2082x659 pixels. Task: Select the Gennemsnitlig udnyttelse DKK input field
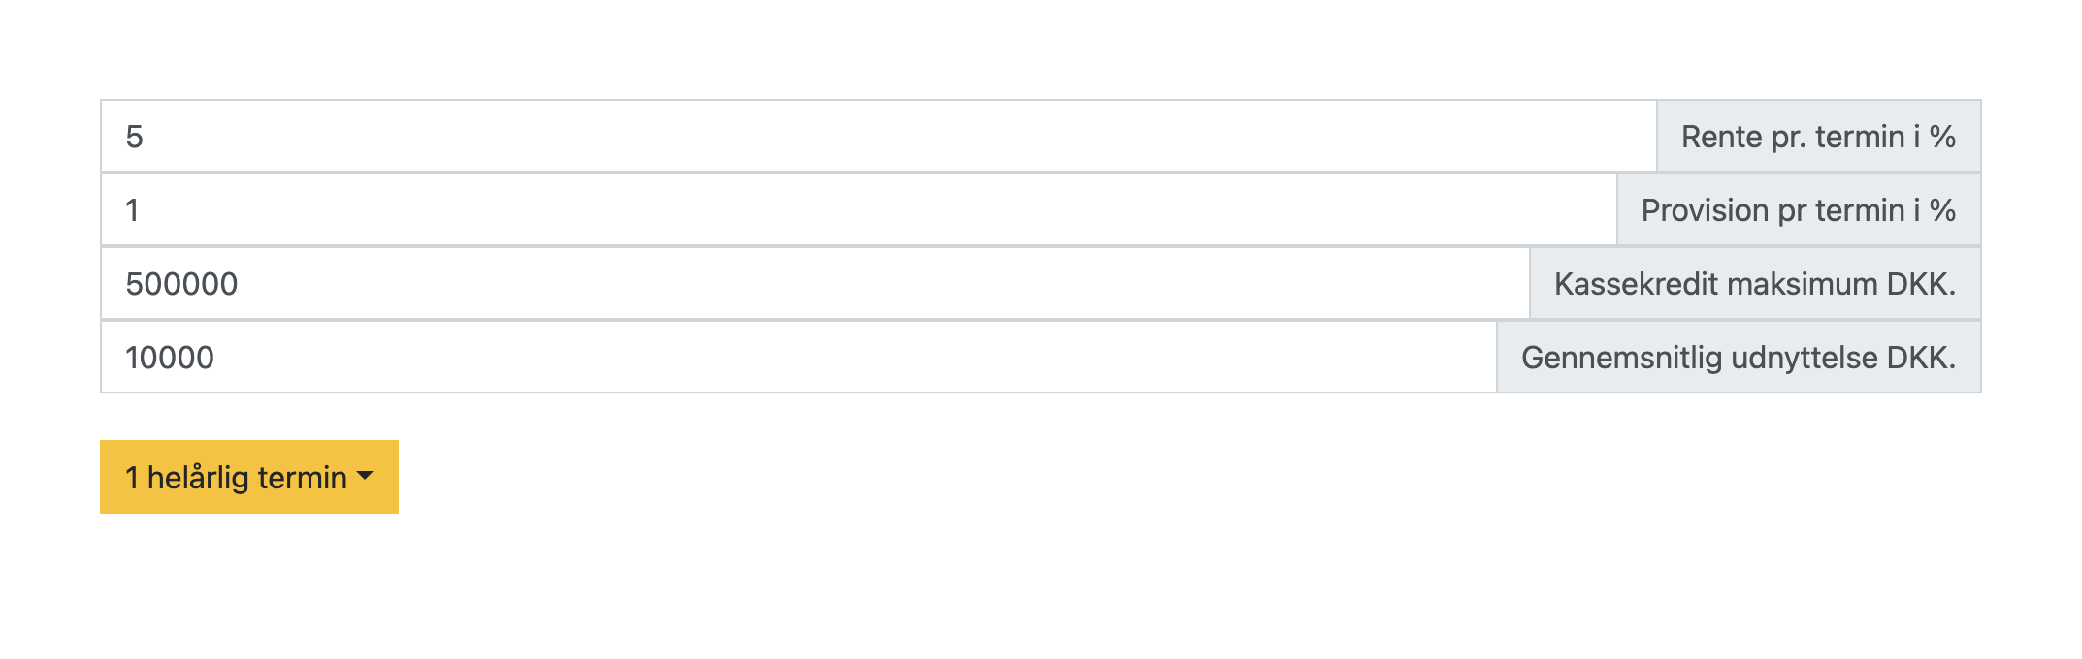click(798, 358)
